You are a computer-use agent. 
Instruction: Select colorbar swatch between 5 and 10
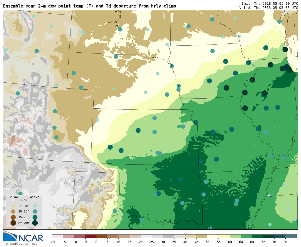[113, 236]
